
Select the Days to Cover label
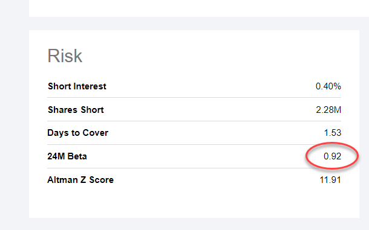pyautogui.click(x=77, y=133)
